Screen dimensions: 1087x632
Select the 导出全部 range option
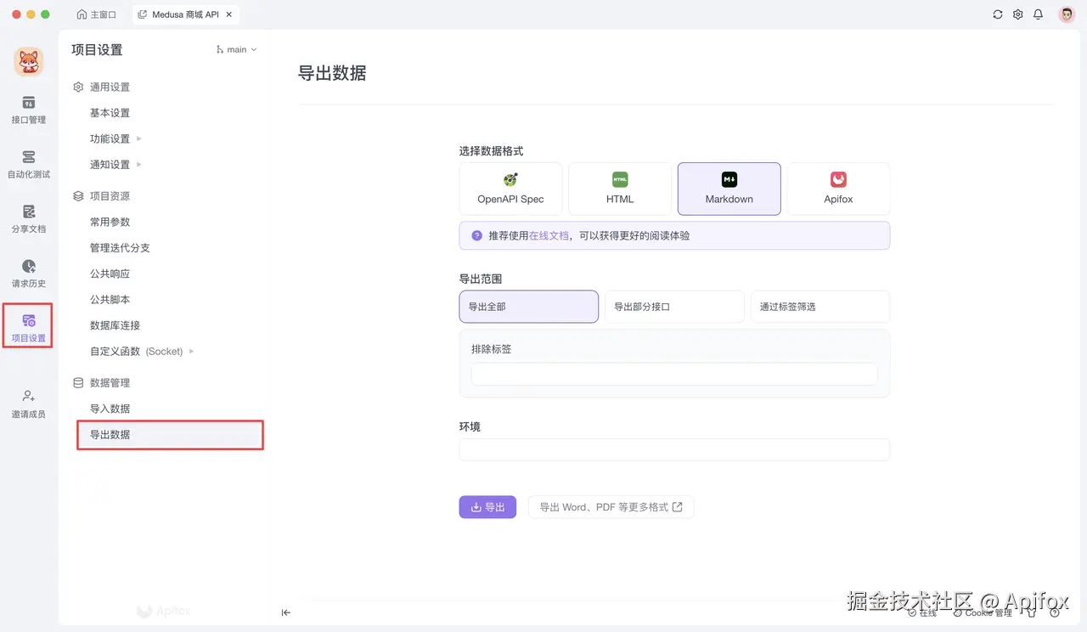coord(529,307)
